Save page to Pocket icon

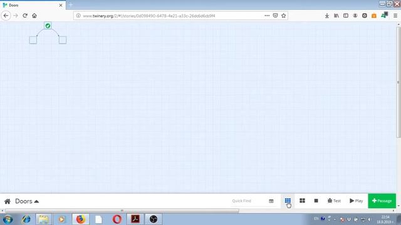coord(275,16)
